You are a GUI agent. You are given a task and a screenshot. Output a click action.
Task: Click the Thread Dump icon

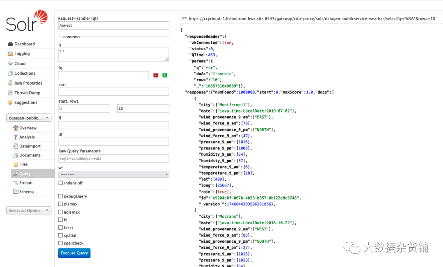coord(10,93)
